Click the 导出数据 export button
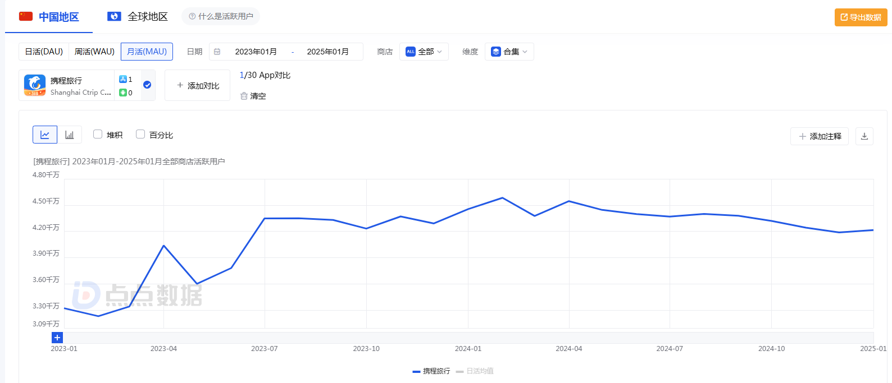This screenshot has height=383, width=892. tap(861, 17)
